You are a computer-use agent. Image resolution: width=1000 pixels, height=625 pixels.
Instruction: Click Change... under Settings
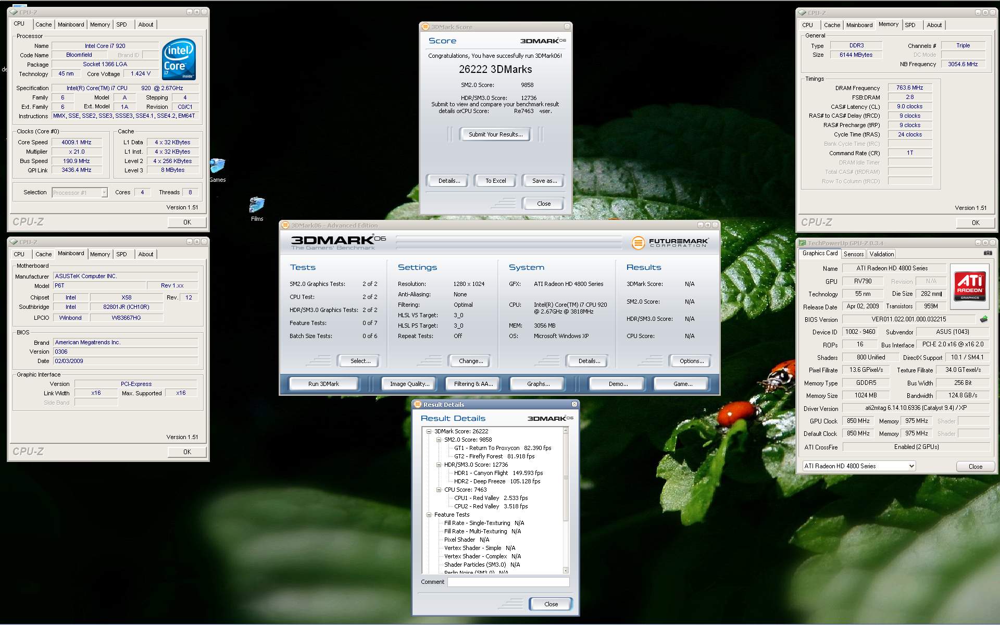tap(470, 361)
